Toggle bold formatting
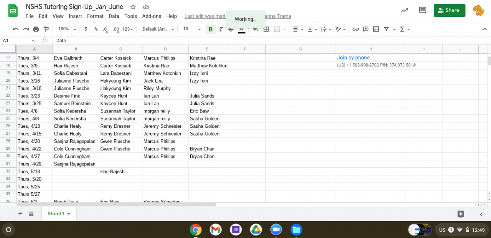The height and width of the screenshot is (238, 491). (211, 29)
